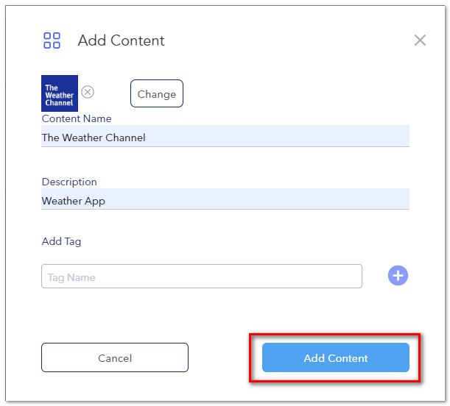Remove the Weather Channel image with circled X
The image size is (450, 406).
[88, 92]
